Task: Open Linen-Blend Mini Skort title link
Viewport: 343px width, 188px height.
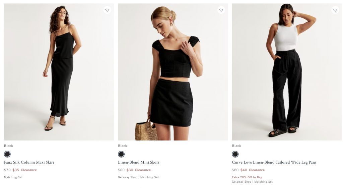Action: 139,163
